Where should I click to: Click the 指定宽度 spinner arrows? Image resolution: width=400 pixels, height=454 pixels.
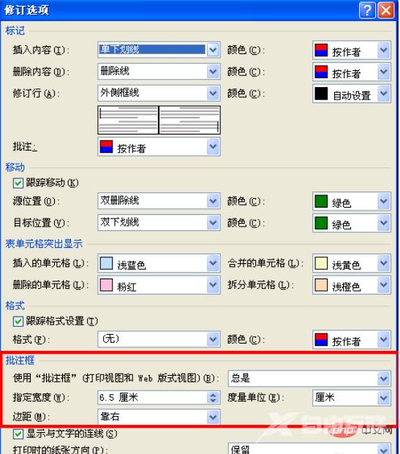pos(214,398)
